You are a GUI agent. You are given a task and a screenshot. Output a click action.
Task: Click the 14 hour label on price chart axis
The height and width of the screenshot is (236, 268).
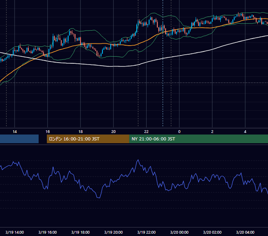[x=15, y=132]
